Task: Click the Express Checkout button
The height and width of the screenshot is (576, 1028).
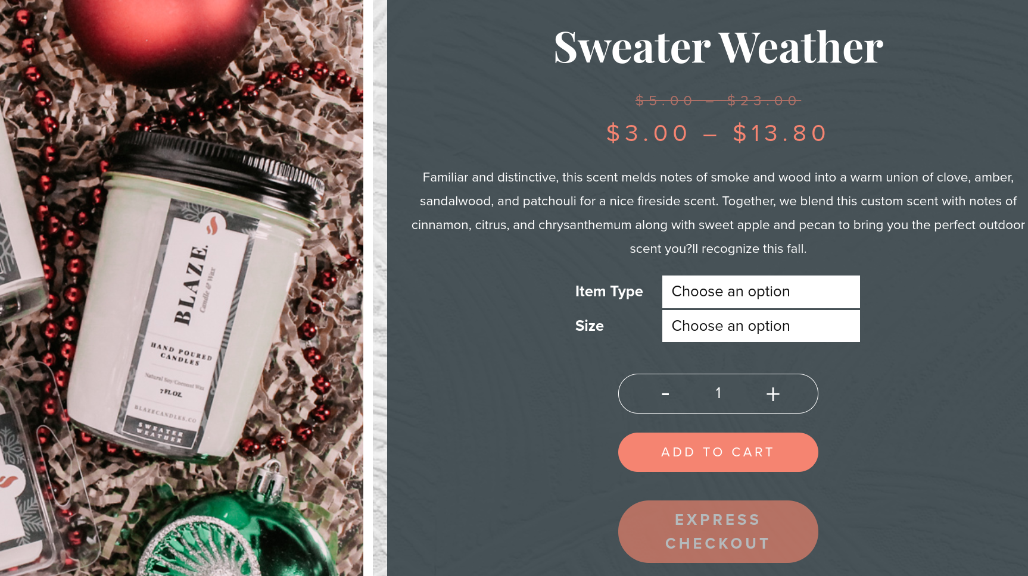Action: pos(718,531)
